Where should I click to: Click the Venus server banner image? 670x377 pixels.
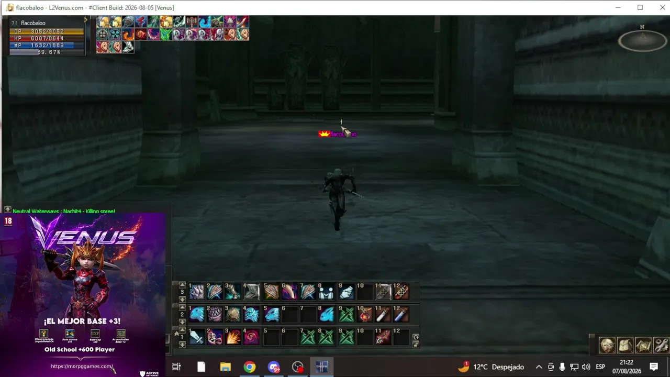pos(83,295)
